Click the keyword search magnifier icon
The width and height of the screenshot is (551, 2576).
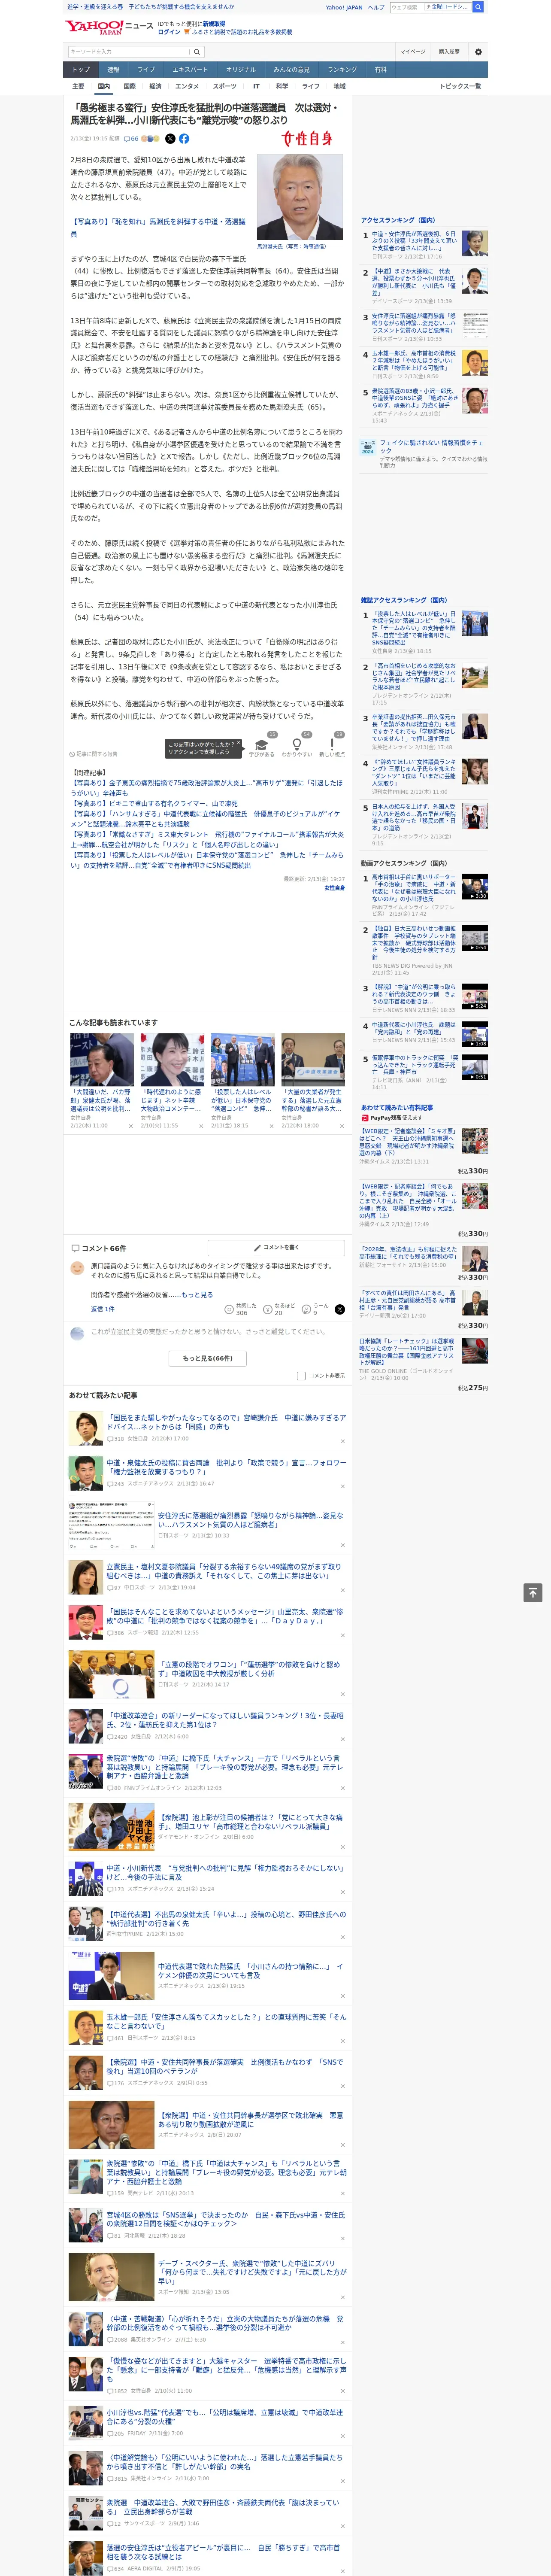tap(197, 52)
